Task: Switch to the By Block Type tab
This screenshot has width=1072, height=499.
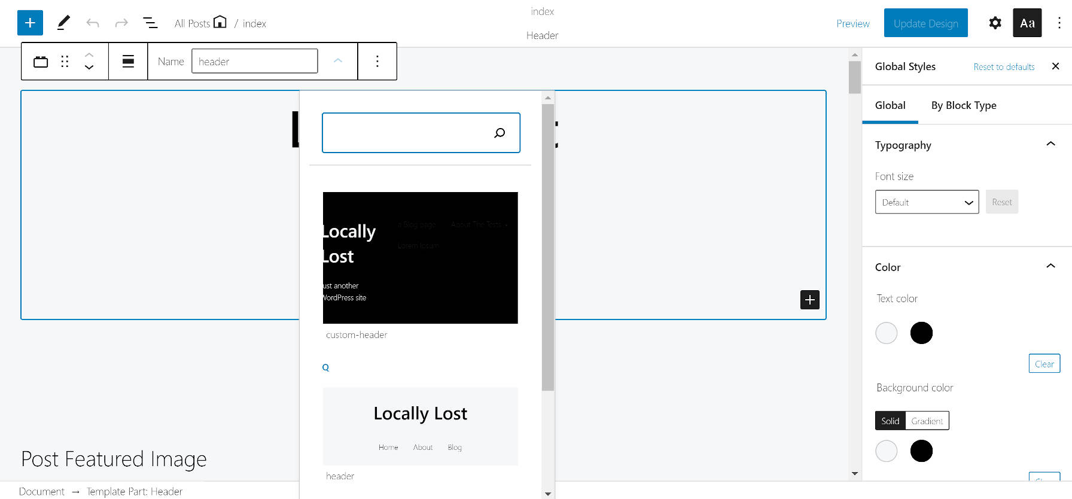Action: [964, 105]
